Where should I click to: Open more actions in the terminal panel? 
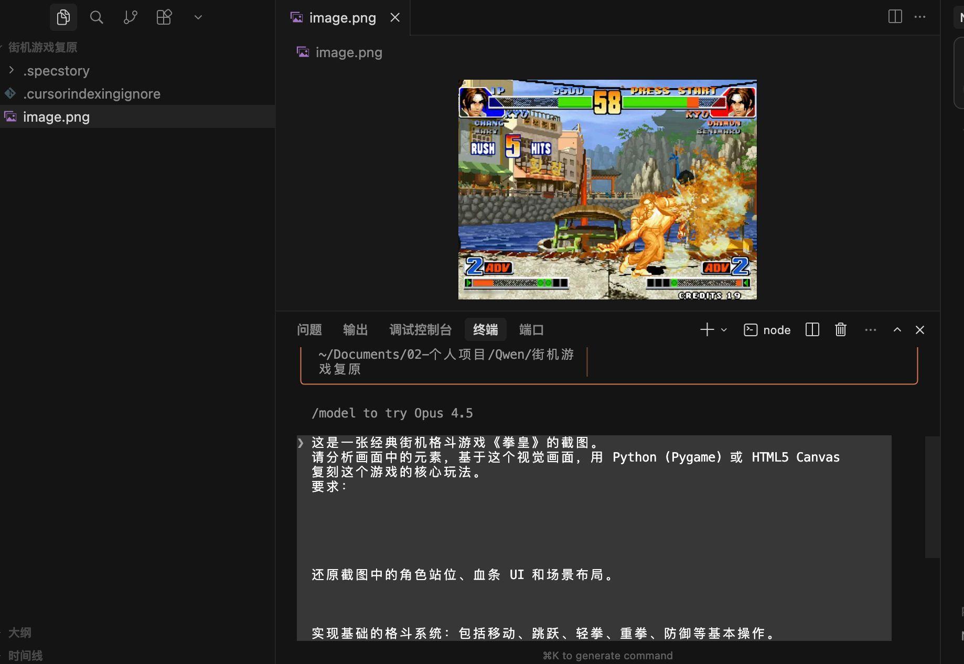point(870,330)
